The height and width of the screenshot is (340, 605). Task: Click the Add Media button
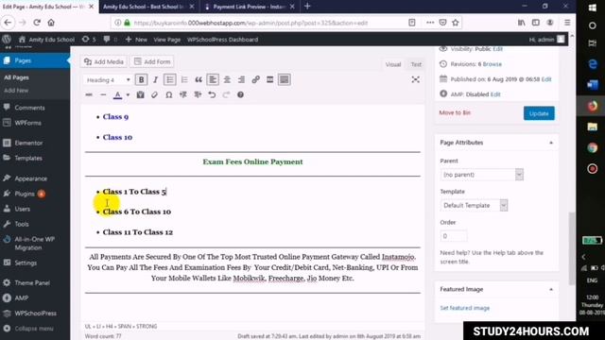(104, 61)
